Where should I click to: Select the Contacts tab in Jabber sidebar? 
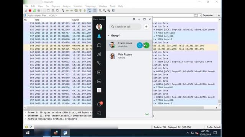[99, 36]
